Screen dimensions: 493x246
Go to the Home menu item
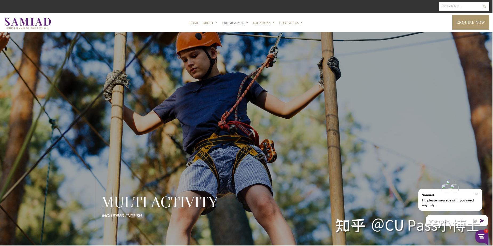pos(194,23)
